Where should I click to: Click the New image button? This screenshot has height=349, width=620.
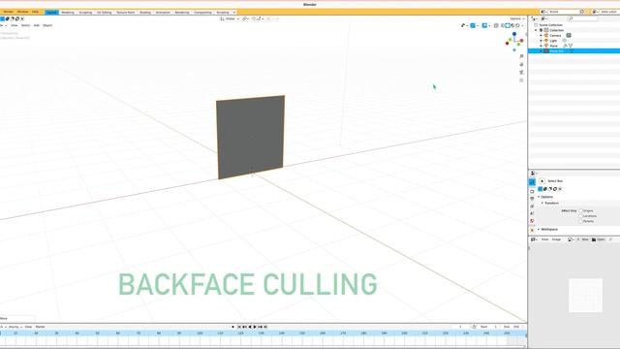[x=583, y=239]
